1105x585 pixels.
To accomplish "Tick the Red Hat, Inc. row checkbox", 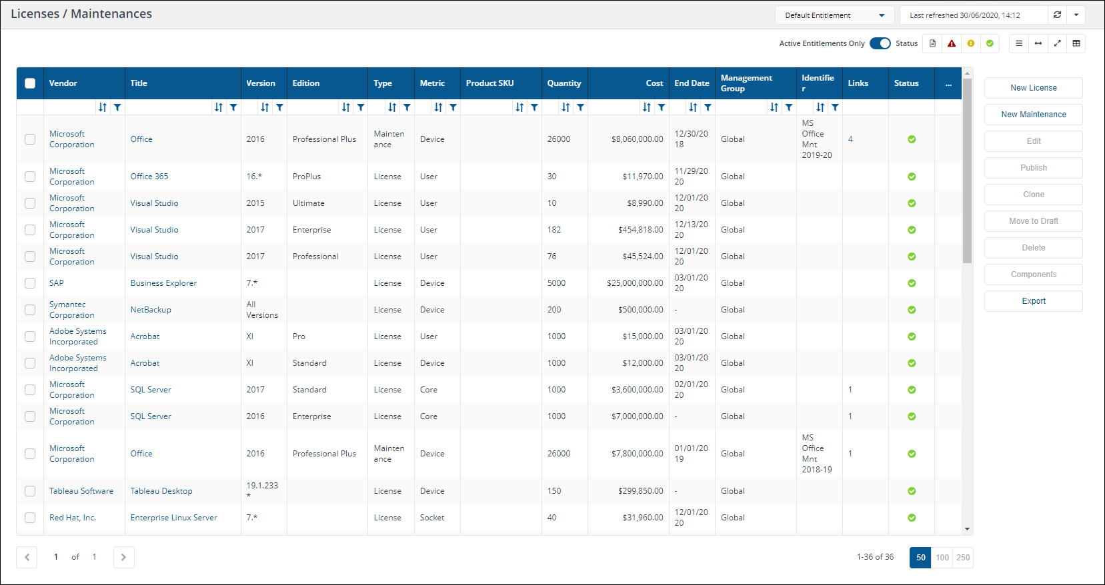I will (x=30, y=518).
